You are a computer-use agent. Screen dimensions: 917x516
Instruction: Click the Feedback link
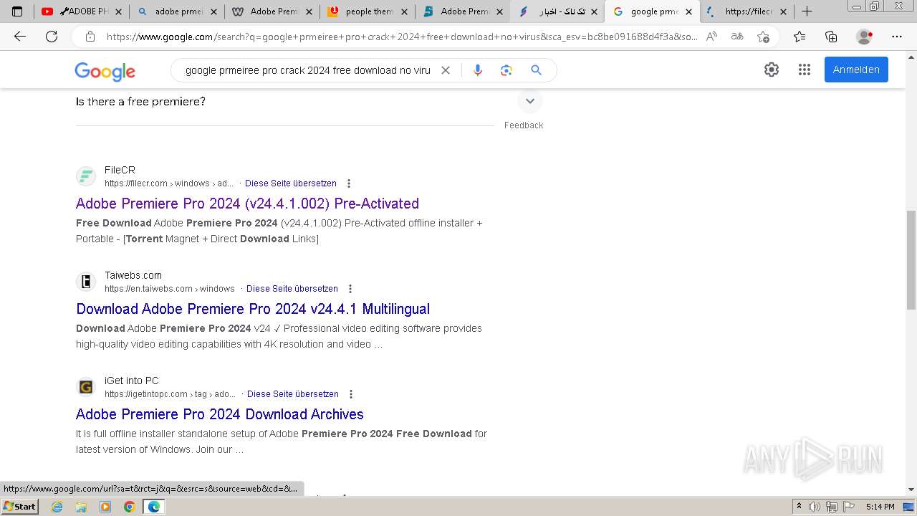524,125
